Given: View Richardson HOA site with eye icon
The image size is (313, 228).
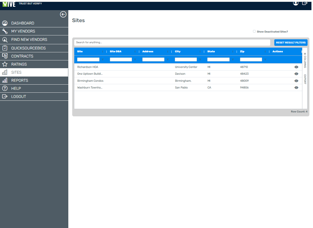Looking at the screenshot, I should tap(296, 67).
